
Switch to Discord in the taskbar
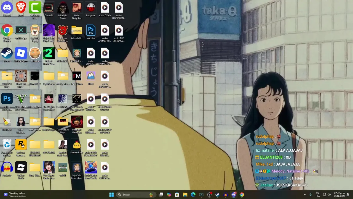point(234,195)
